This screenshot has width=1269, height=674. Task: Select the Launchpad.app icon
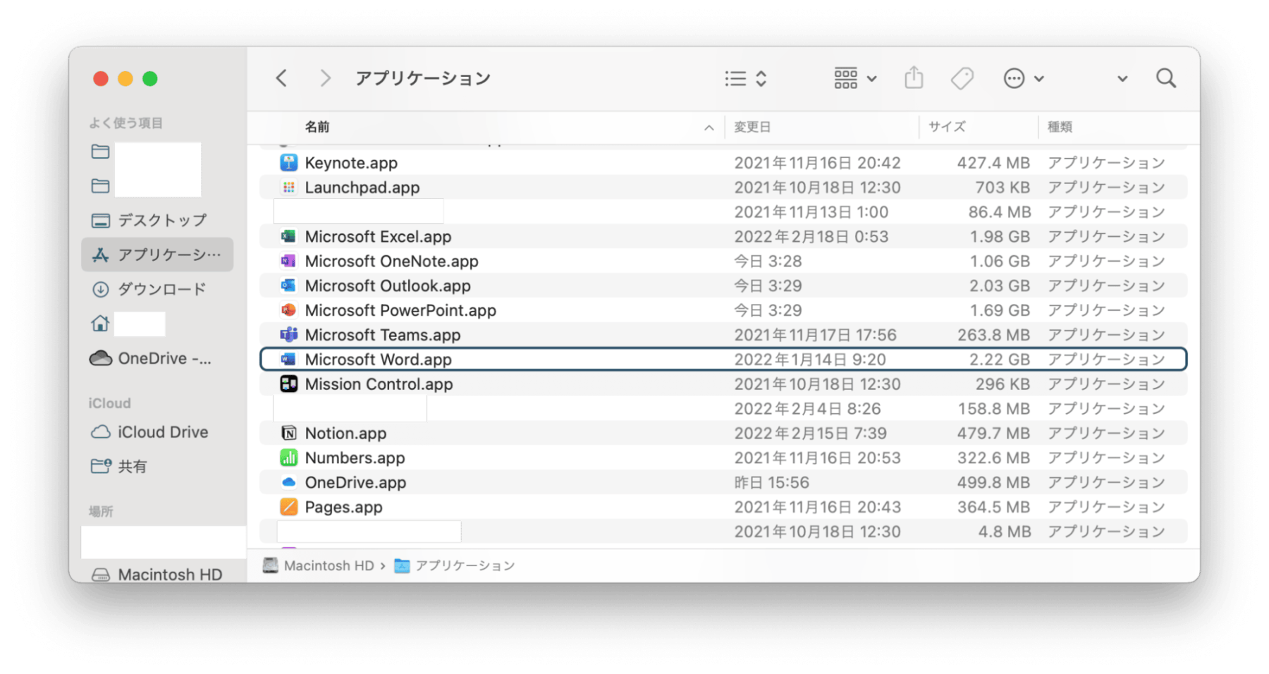pos(288,188)
